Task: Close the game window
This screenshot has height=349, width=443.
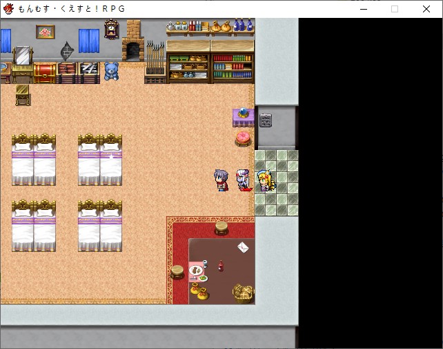Action: point(426,9)
